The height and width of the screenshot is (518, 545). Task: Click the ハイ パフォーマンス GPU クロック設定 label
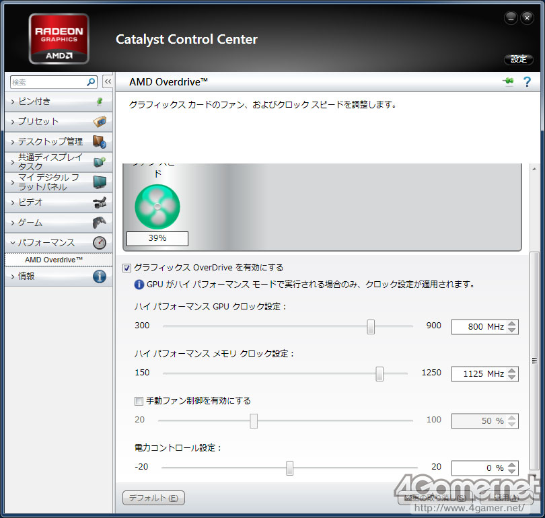pyautogui.click(x=211, y=307)
